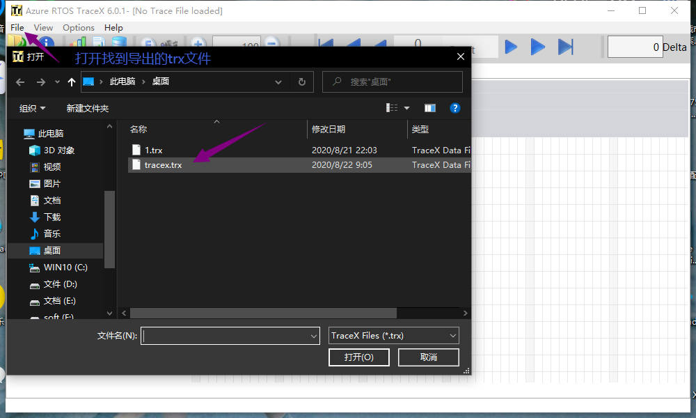Open the Options menu
This screenshot has width=696, height=418.
point(79,28)
